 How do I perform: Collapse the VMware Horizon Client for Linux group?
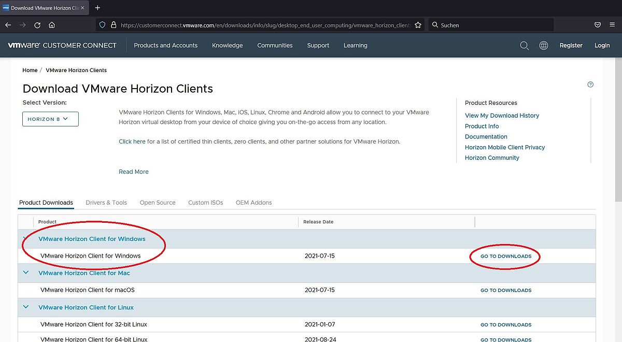25,307
